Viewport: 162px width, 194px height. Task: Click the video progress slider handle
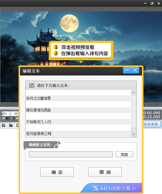pos(1,108)
